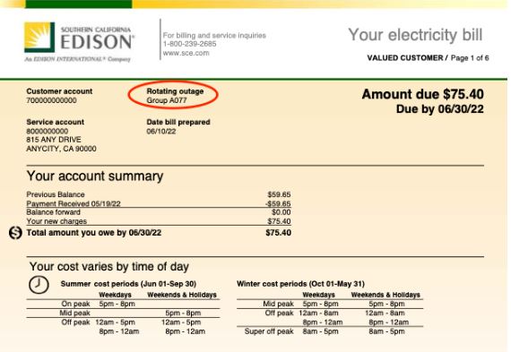Image resolution: width=511 pixels, height=352 pixels.
Task: Click the Super off peak row label
Action: point(269,331)
